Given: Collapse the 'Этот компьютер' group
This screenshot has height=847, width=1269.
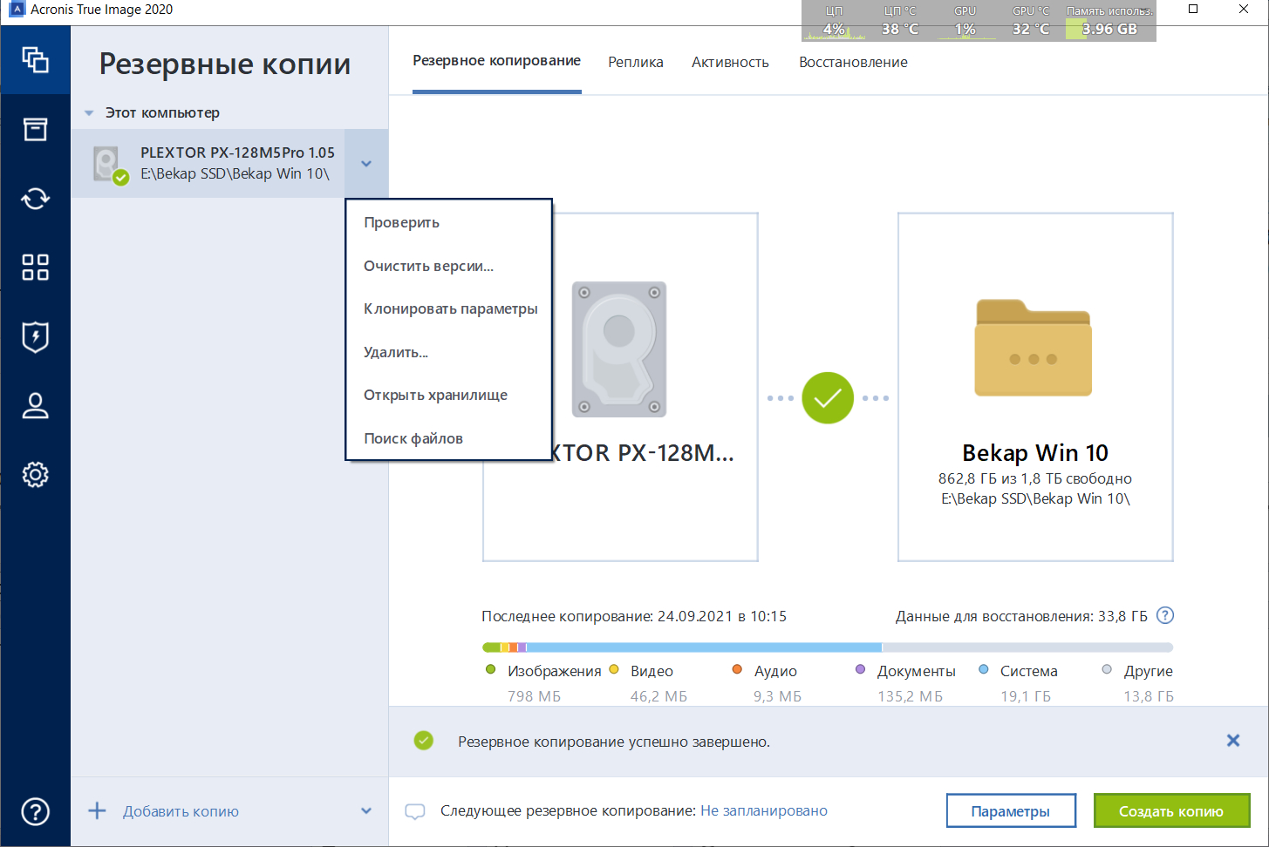Looking at the screenshot, I should tap(89, 113).
